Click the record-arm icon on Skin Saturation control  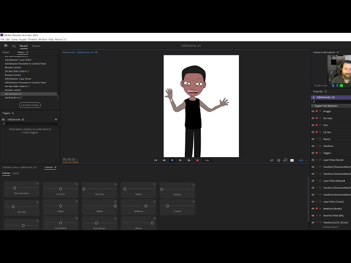(38, 184)
